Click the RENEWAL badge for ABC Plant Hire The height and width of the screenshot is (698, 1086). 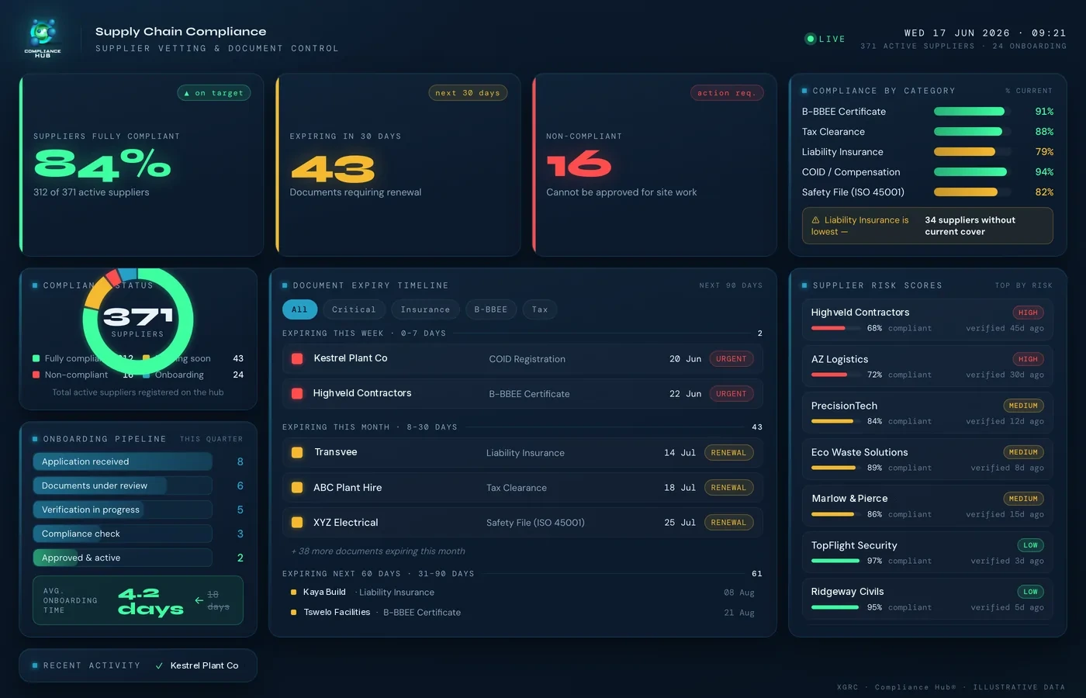click(x=728, y=488)
